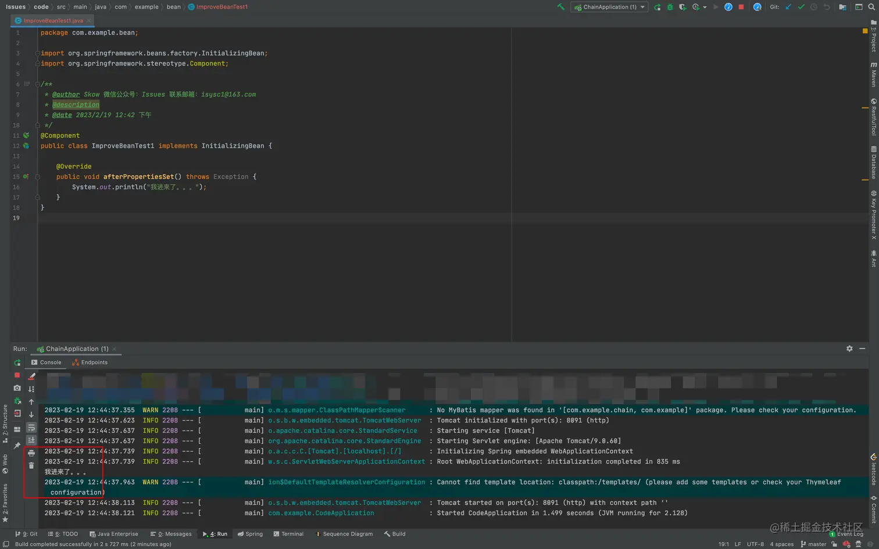Screen dimensions: 879x549
Task: Click the Spring bean gutter icon on line 11
Action: 26,135
